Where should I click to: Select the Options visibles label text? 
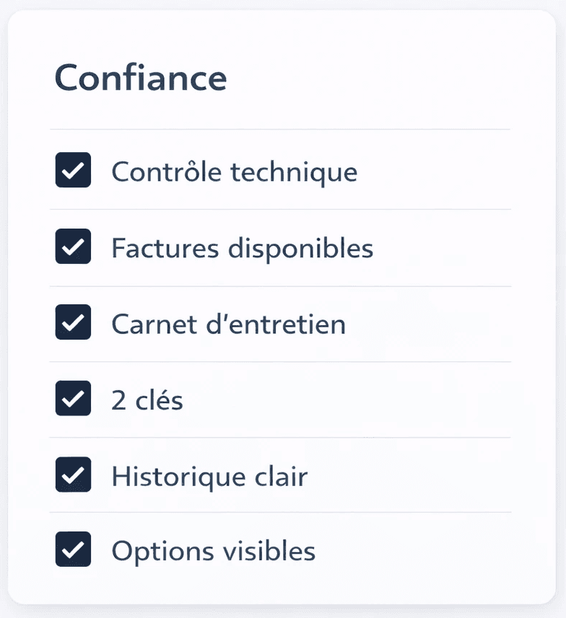pyautogui.click(x=214, y=551)
